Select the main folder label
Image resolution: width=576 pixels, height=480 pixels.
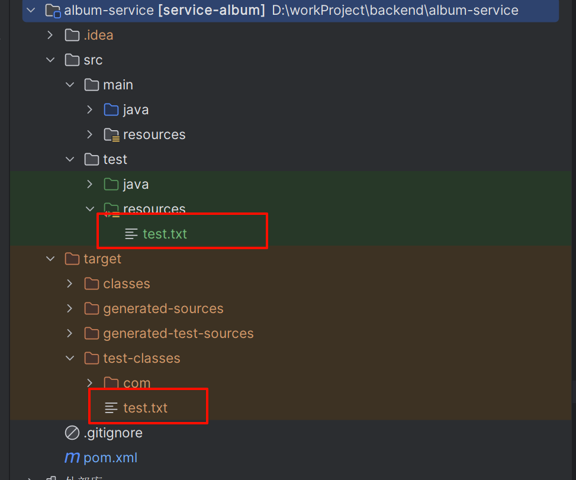118,85
